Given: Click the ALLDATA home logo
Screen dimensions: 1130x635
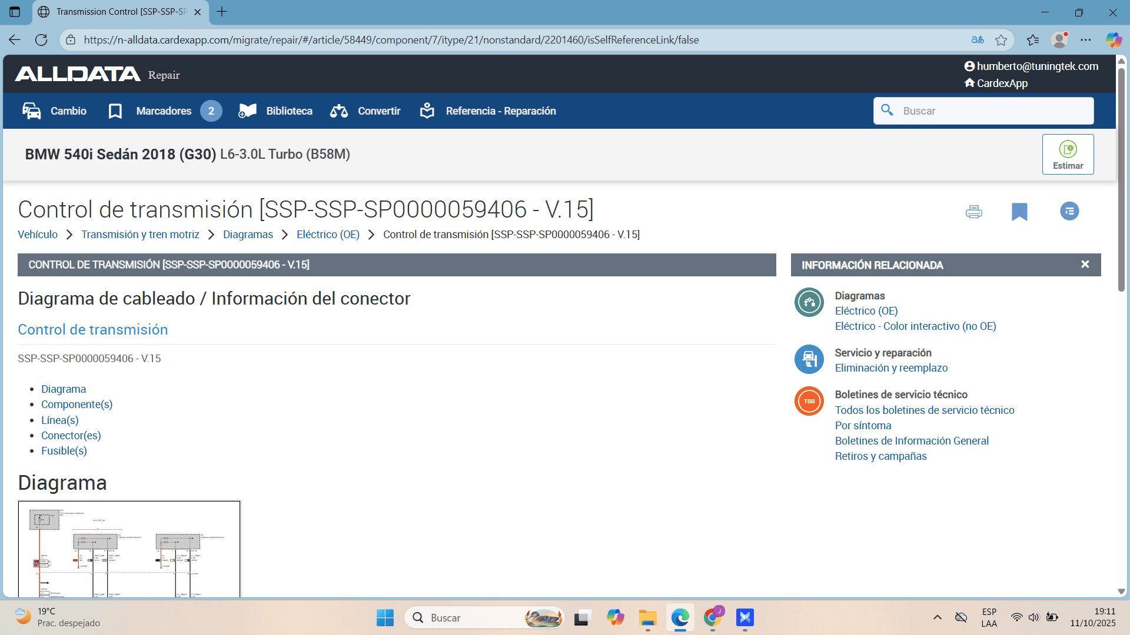Looking at the screenshot, I should pyautogui.click(x=77, y=74).
